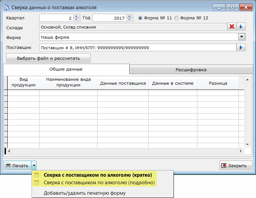This screenshot has width=256, height=198.
Task: Switch to Общие данные tab
Action: click(66, 69)
